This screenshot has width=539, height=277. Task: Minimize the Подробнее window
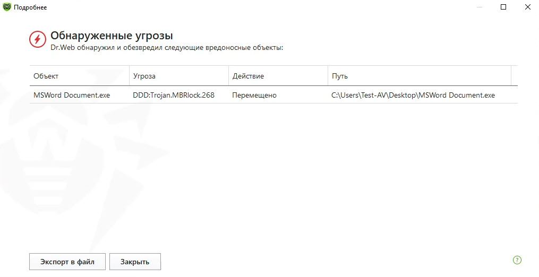479,7
